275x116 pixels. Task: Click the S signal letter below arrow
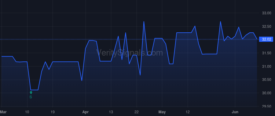[31, 97]
